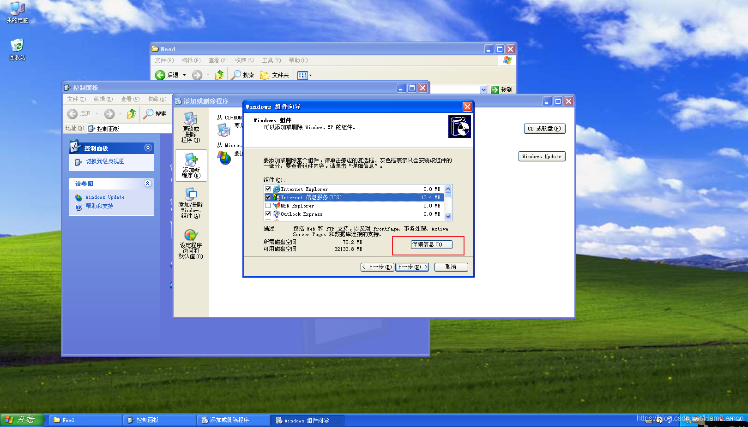Open 查看(V) menu in Need window
Viewport: 748px width, 427px height.
218,60
